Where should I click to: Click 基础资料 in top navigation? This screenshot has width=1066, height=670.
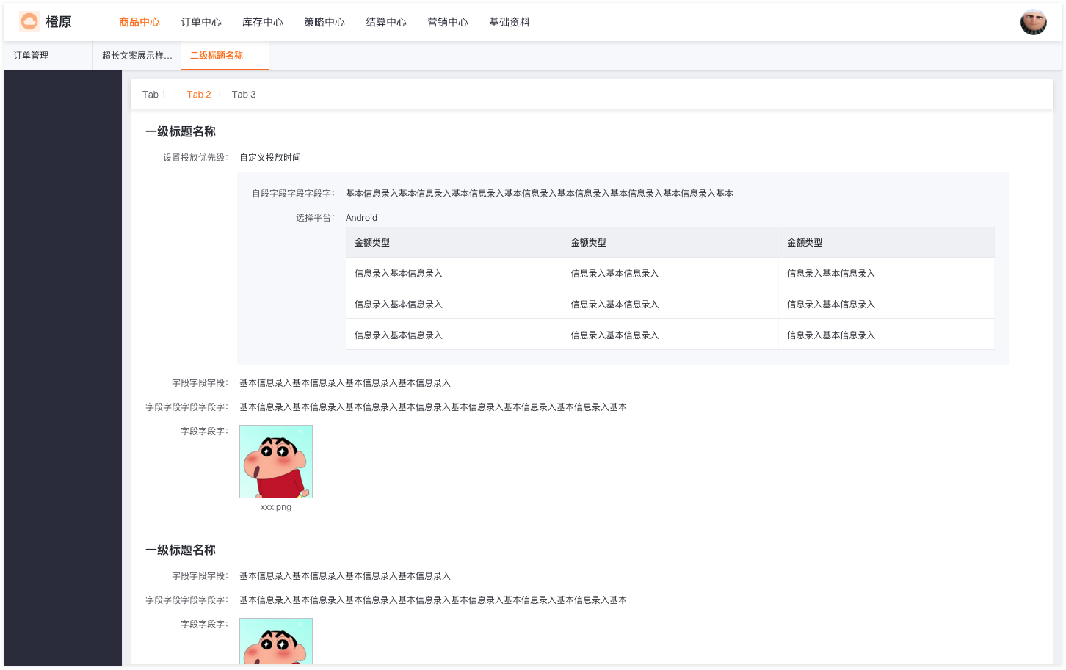pyautogui.click(x=510, y=22)
